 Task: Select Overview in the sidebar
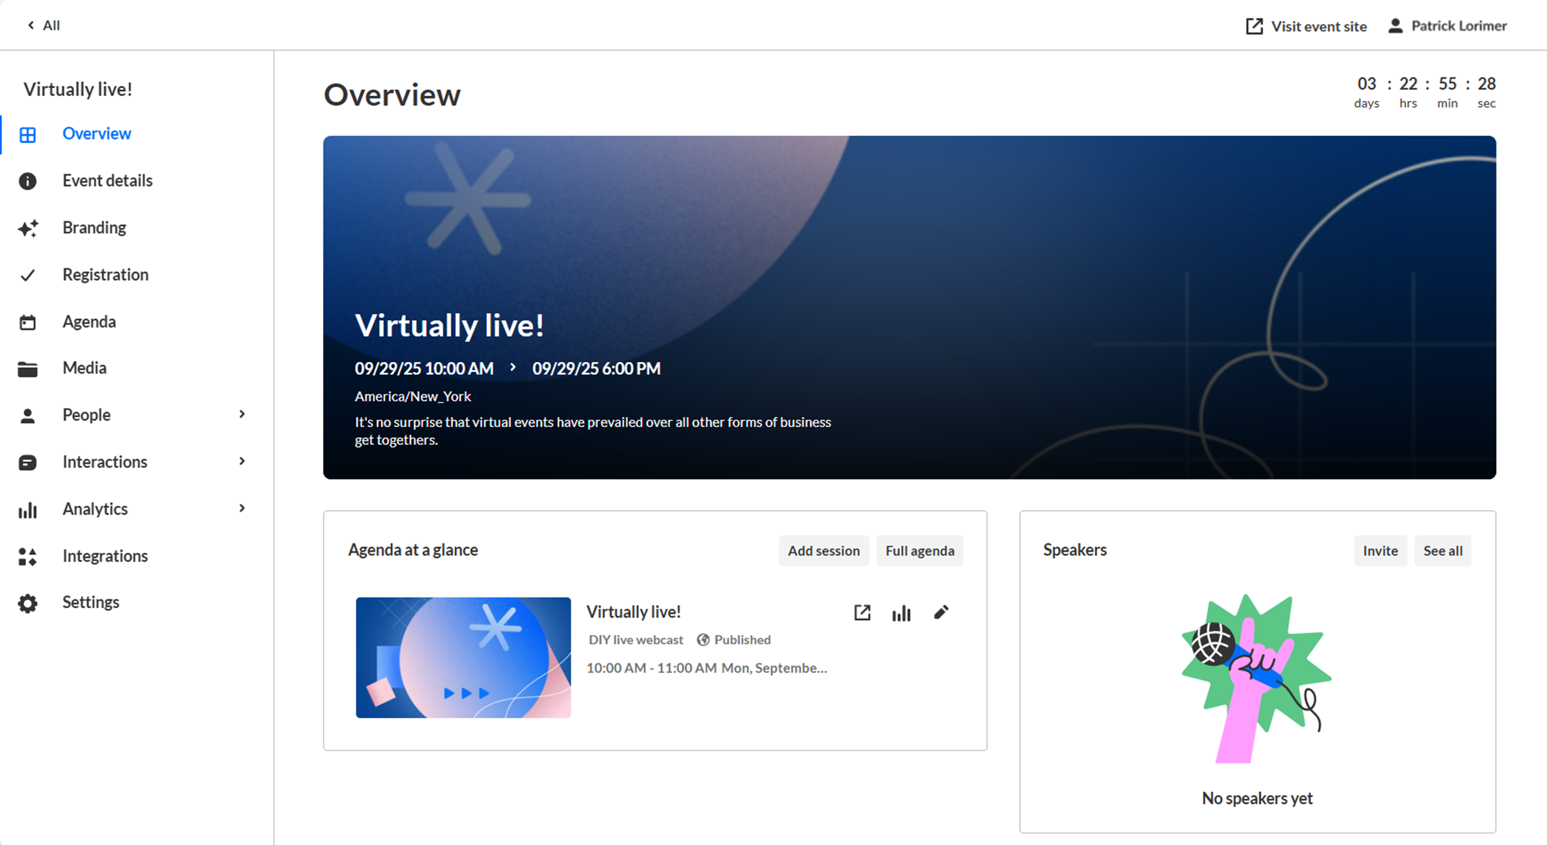96,134
